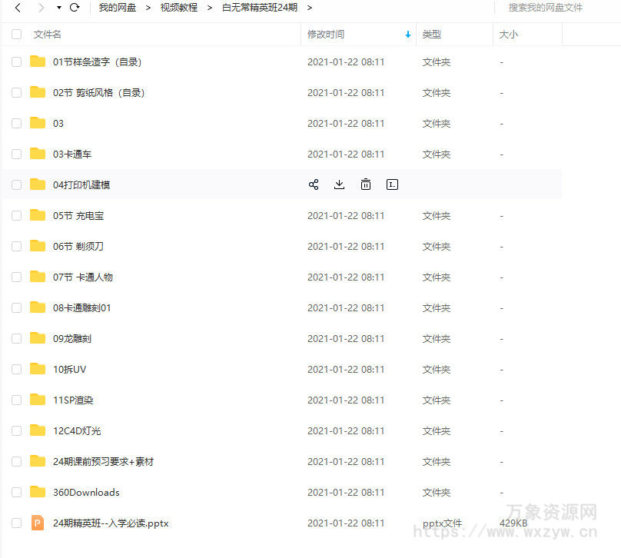
Task: Click the pptx file icon
Action: 38,523
